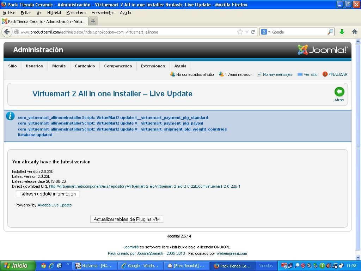Click the page scrollbar up arrow
This screenshot has height=271, width=361.
click(x=358, y=42)
